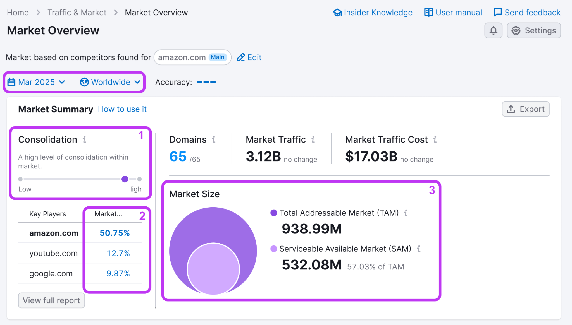Open the How to use it link
This screenshot has width=572, height=325.
(x=122, y=109)
